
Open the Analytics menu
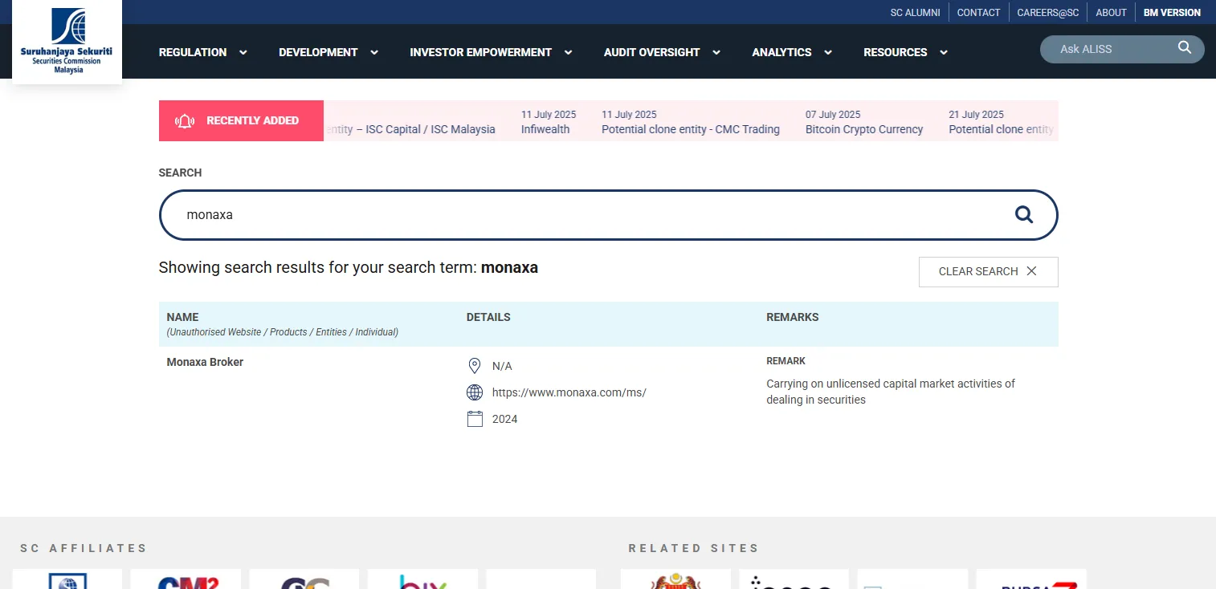[x=781, y=52]
